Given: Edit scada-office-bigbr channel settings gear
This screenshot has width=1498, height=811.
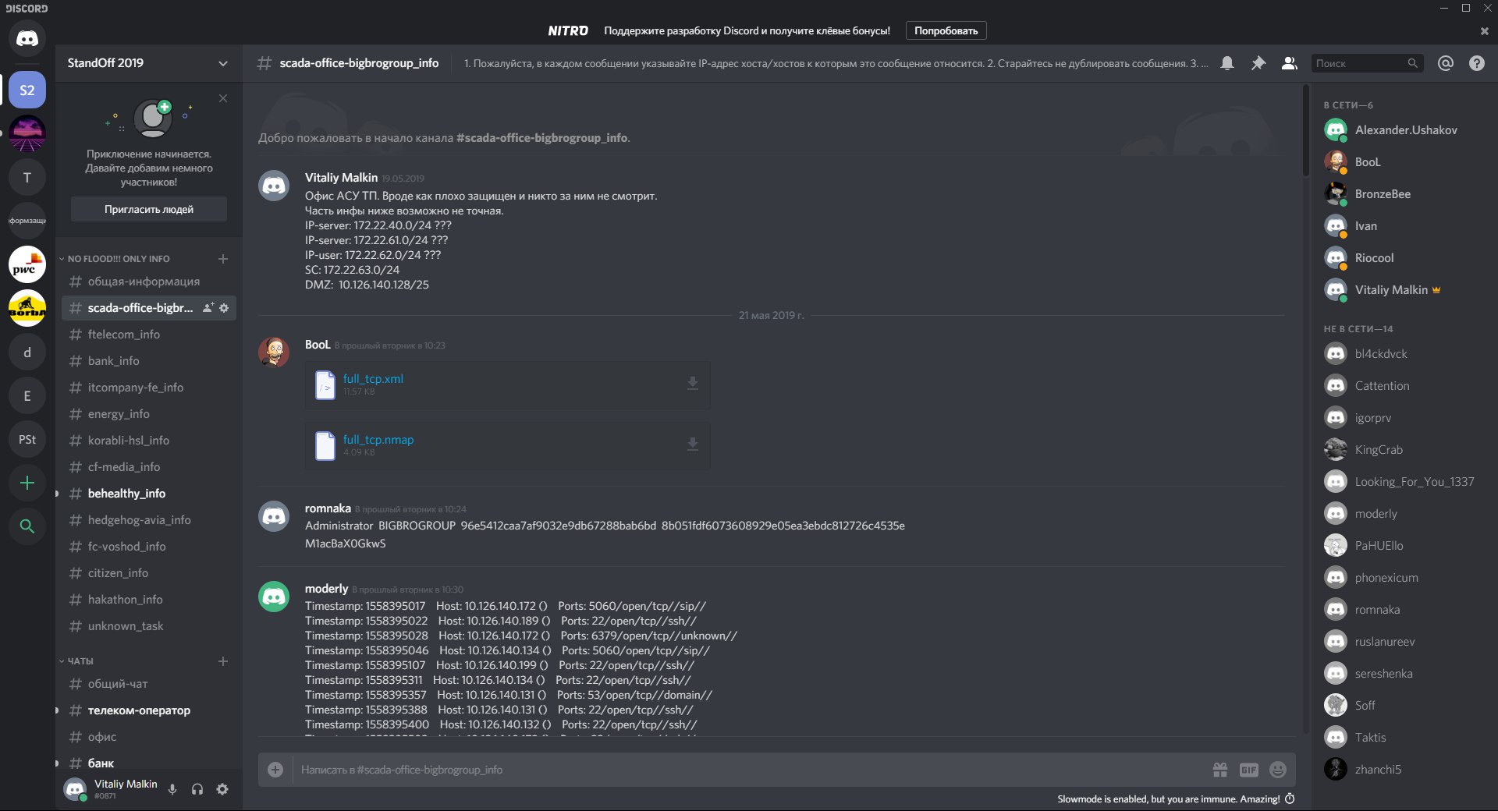Looking at the screenshot, I should [x=225, y=308].
